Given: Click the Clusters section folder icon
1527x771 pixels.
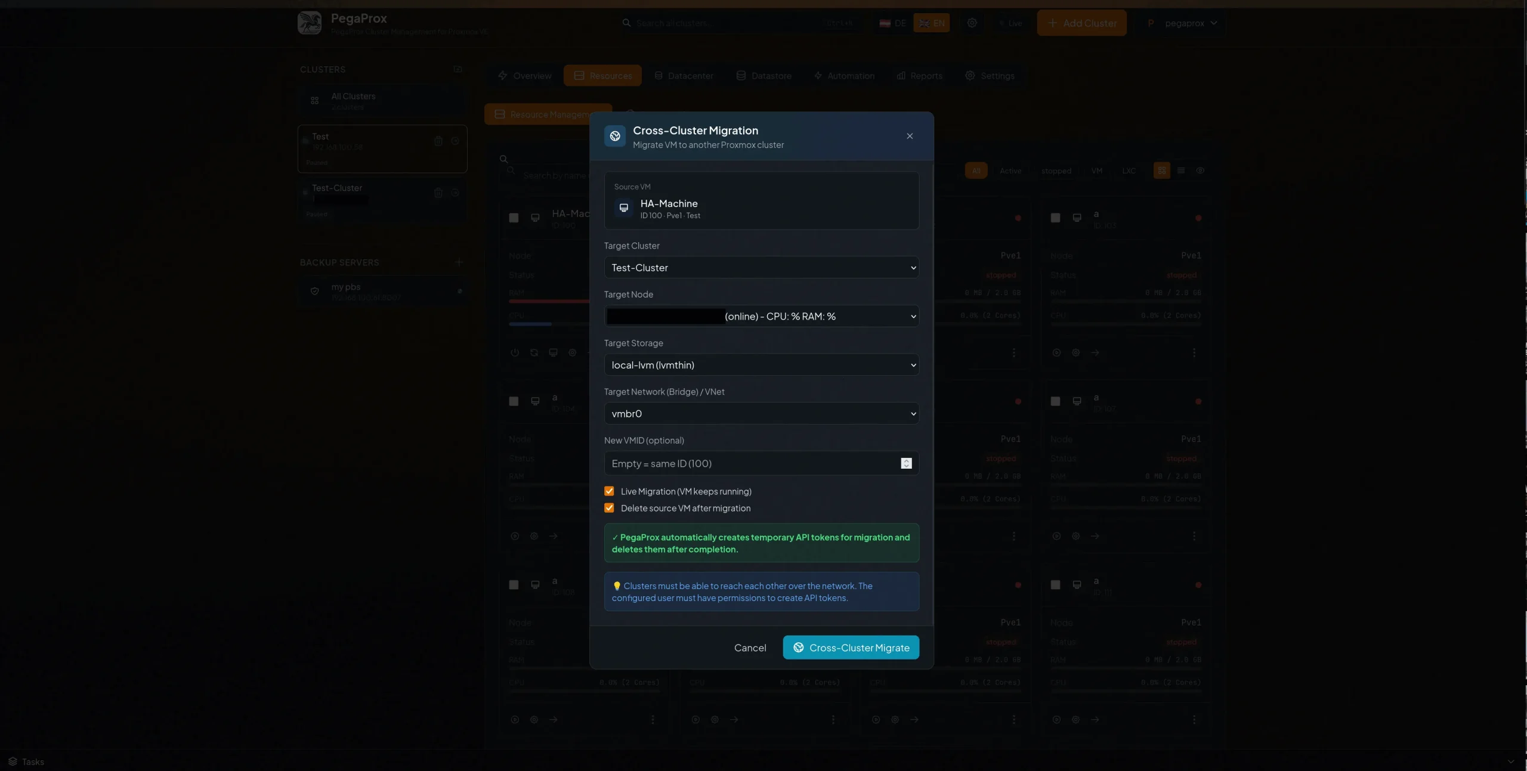Looking at the screenshot, I should 458,69.
